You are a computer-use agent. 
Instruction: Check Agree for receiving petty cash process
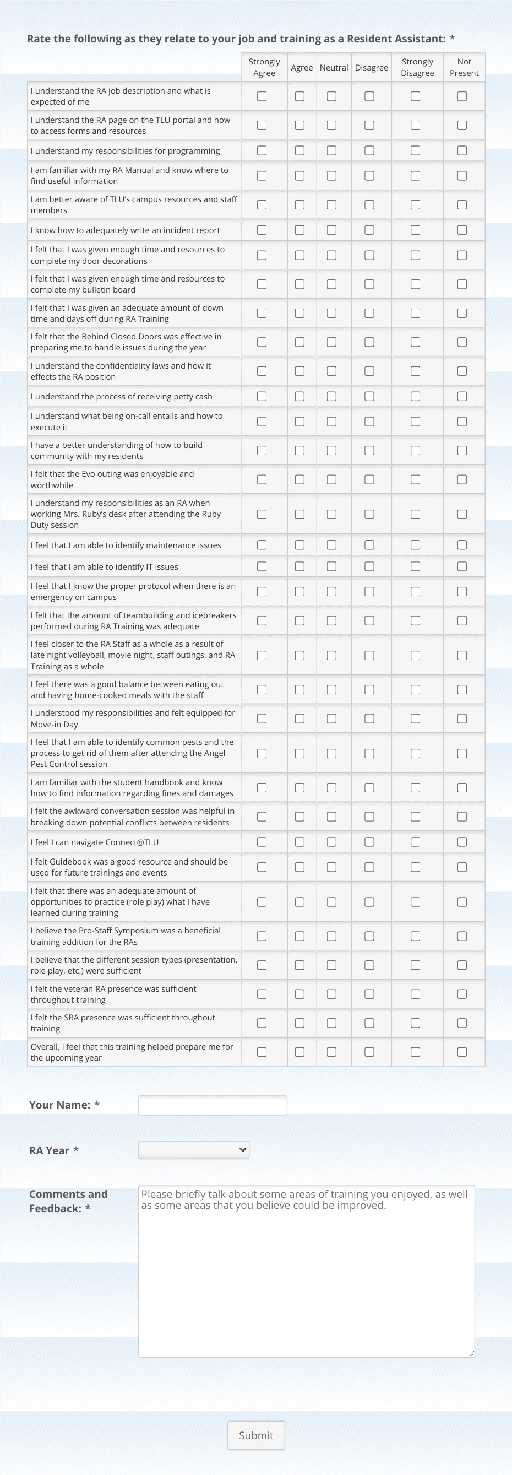coord(299,396)
